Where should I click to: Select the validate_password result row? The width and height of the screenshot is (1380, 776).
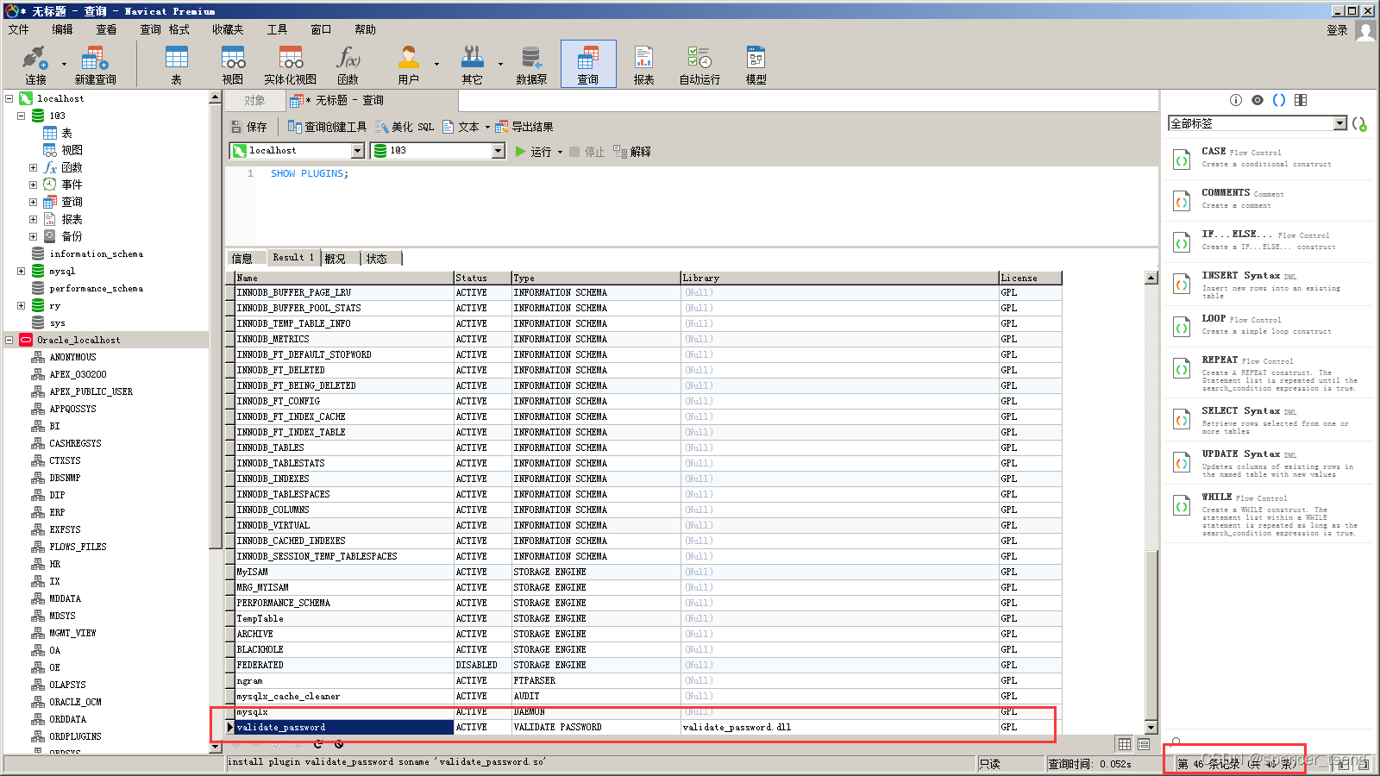pos(345,727)
